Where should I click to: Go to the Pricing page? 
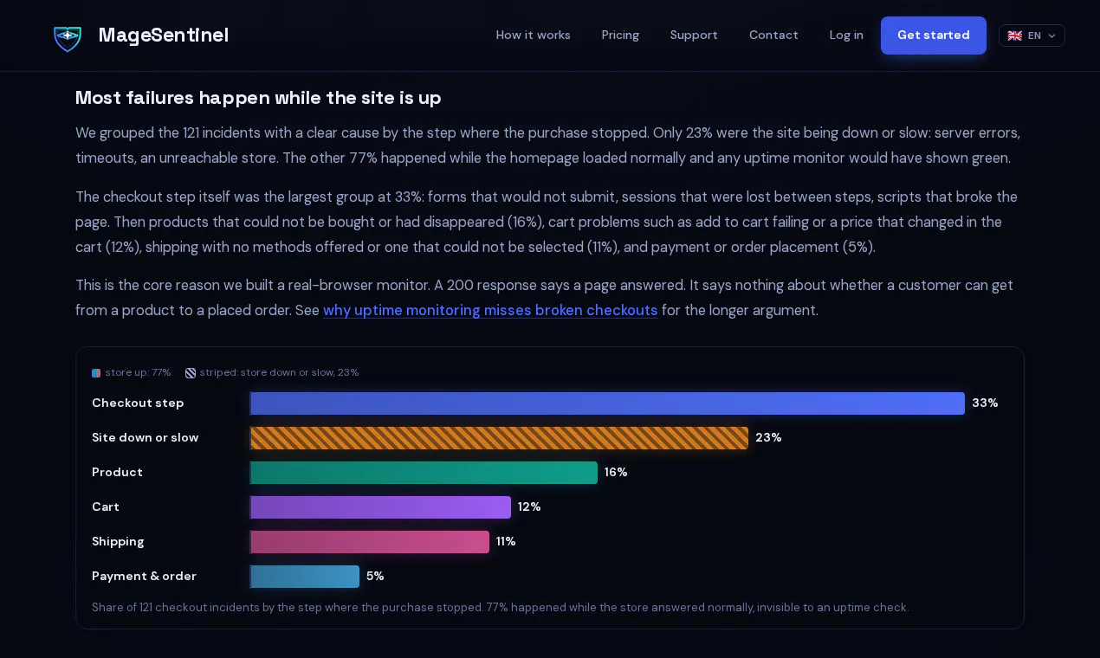620,35
